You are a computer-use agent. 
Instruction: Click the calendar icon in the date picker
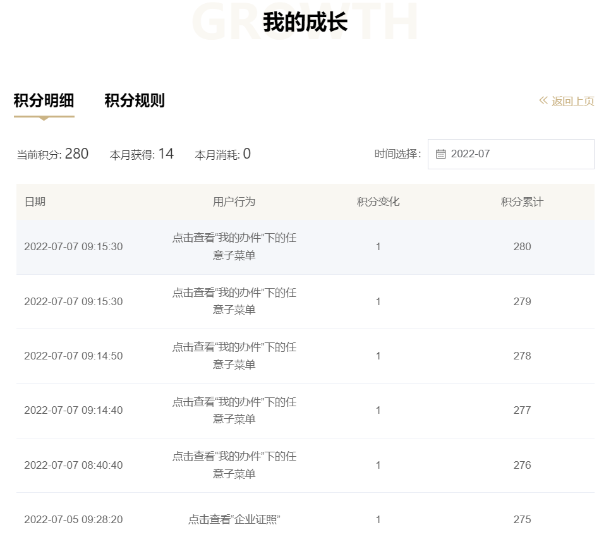click(x=441, y=154)
